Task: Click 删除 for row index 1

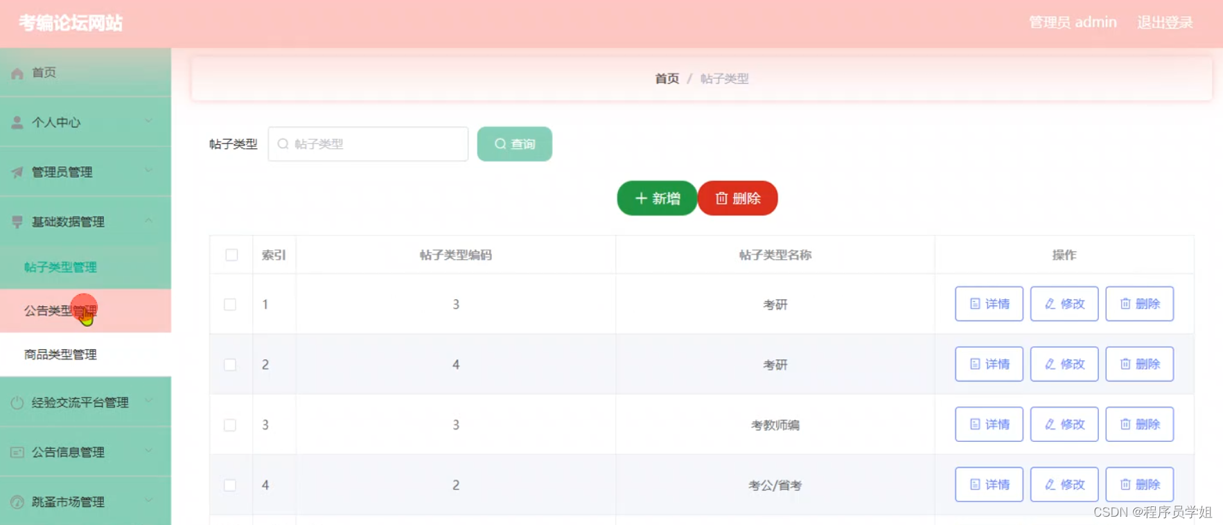Action: pyautogui.click(x=1140, y=304)
